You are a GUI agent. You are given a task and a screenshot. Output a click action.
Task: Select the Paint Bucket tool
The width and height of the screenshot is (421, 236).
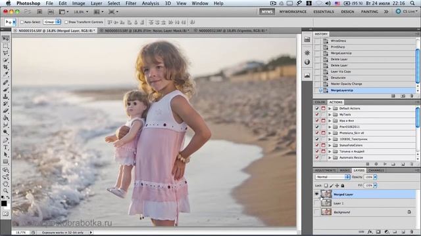click(6, 118)
